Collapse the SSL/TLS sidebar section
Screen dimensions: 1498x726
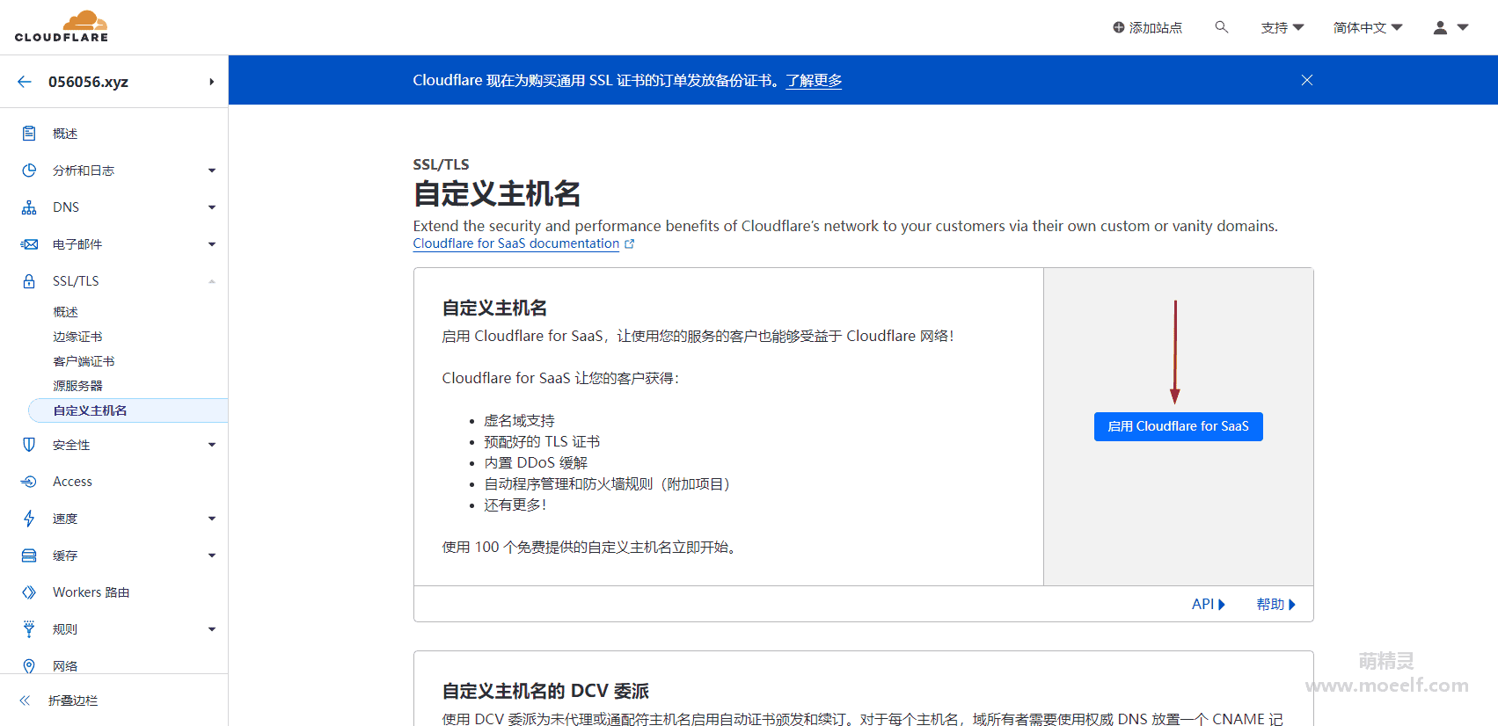point(212,281)
